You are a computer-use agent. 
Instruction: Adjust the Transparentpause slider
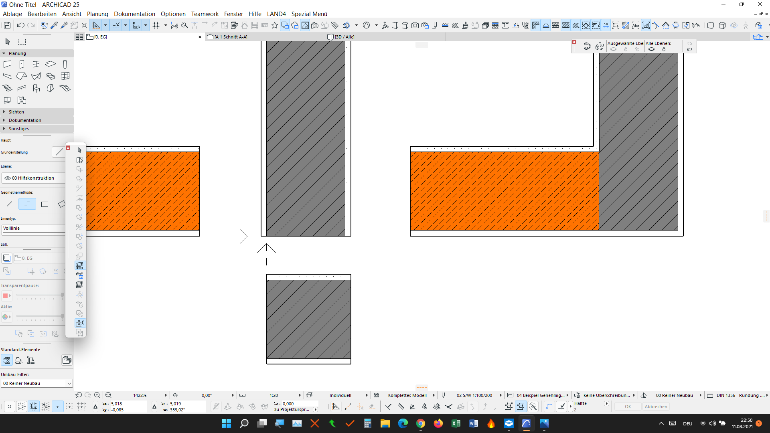pos(40,295)
